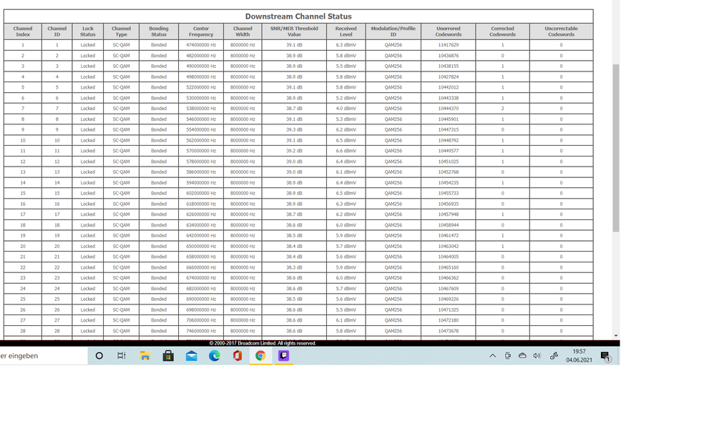
Task: Select the 6.6 dBmV received level
Action: click(346, 151)
